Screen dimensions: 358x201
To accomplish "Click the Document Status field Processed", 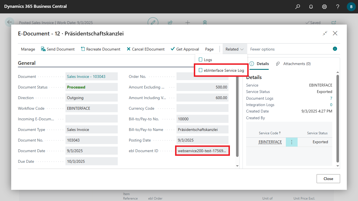I will 91,87.
